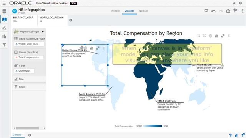
Task: Change type of selected United States visualization
Action: (x=91, y=48)
